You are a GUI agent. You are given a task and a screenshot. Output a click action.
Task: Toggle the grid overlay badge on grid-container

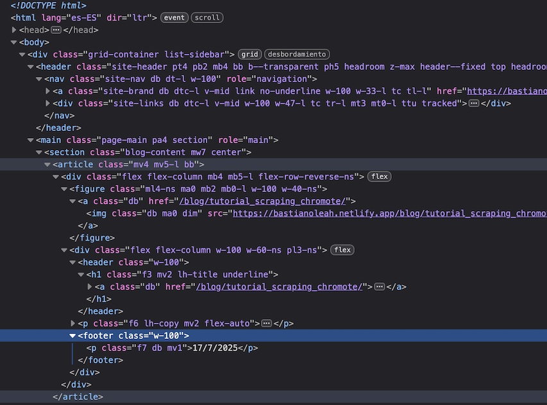click(x=249, y=55)
